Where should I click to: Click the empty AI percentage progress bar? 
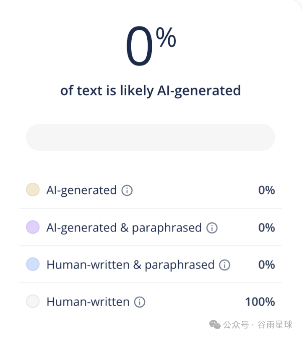click(x=151, y=137)
